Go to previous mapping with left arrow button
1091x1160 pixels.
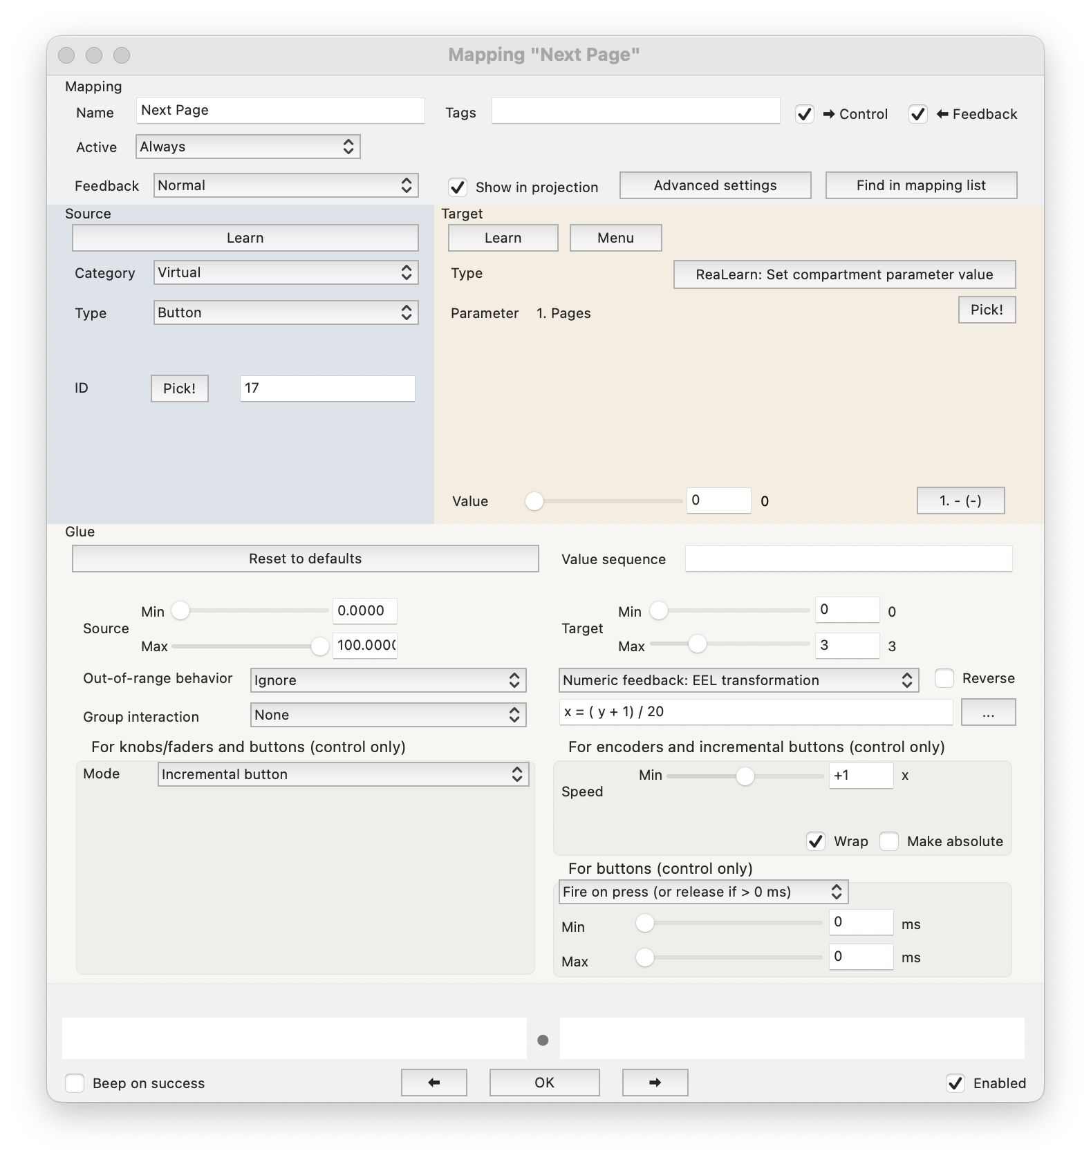pos(433,1083)
